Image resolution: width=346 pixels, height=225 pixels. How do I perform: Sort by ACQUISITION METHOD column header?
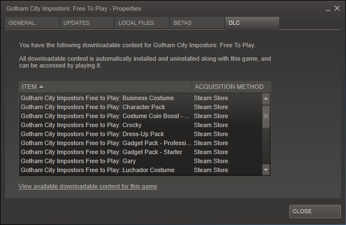(231, 87)
